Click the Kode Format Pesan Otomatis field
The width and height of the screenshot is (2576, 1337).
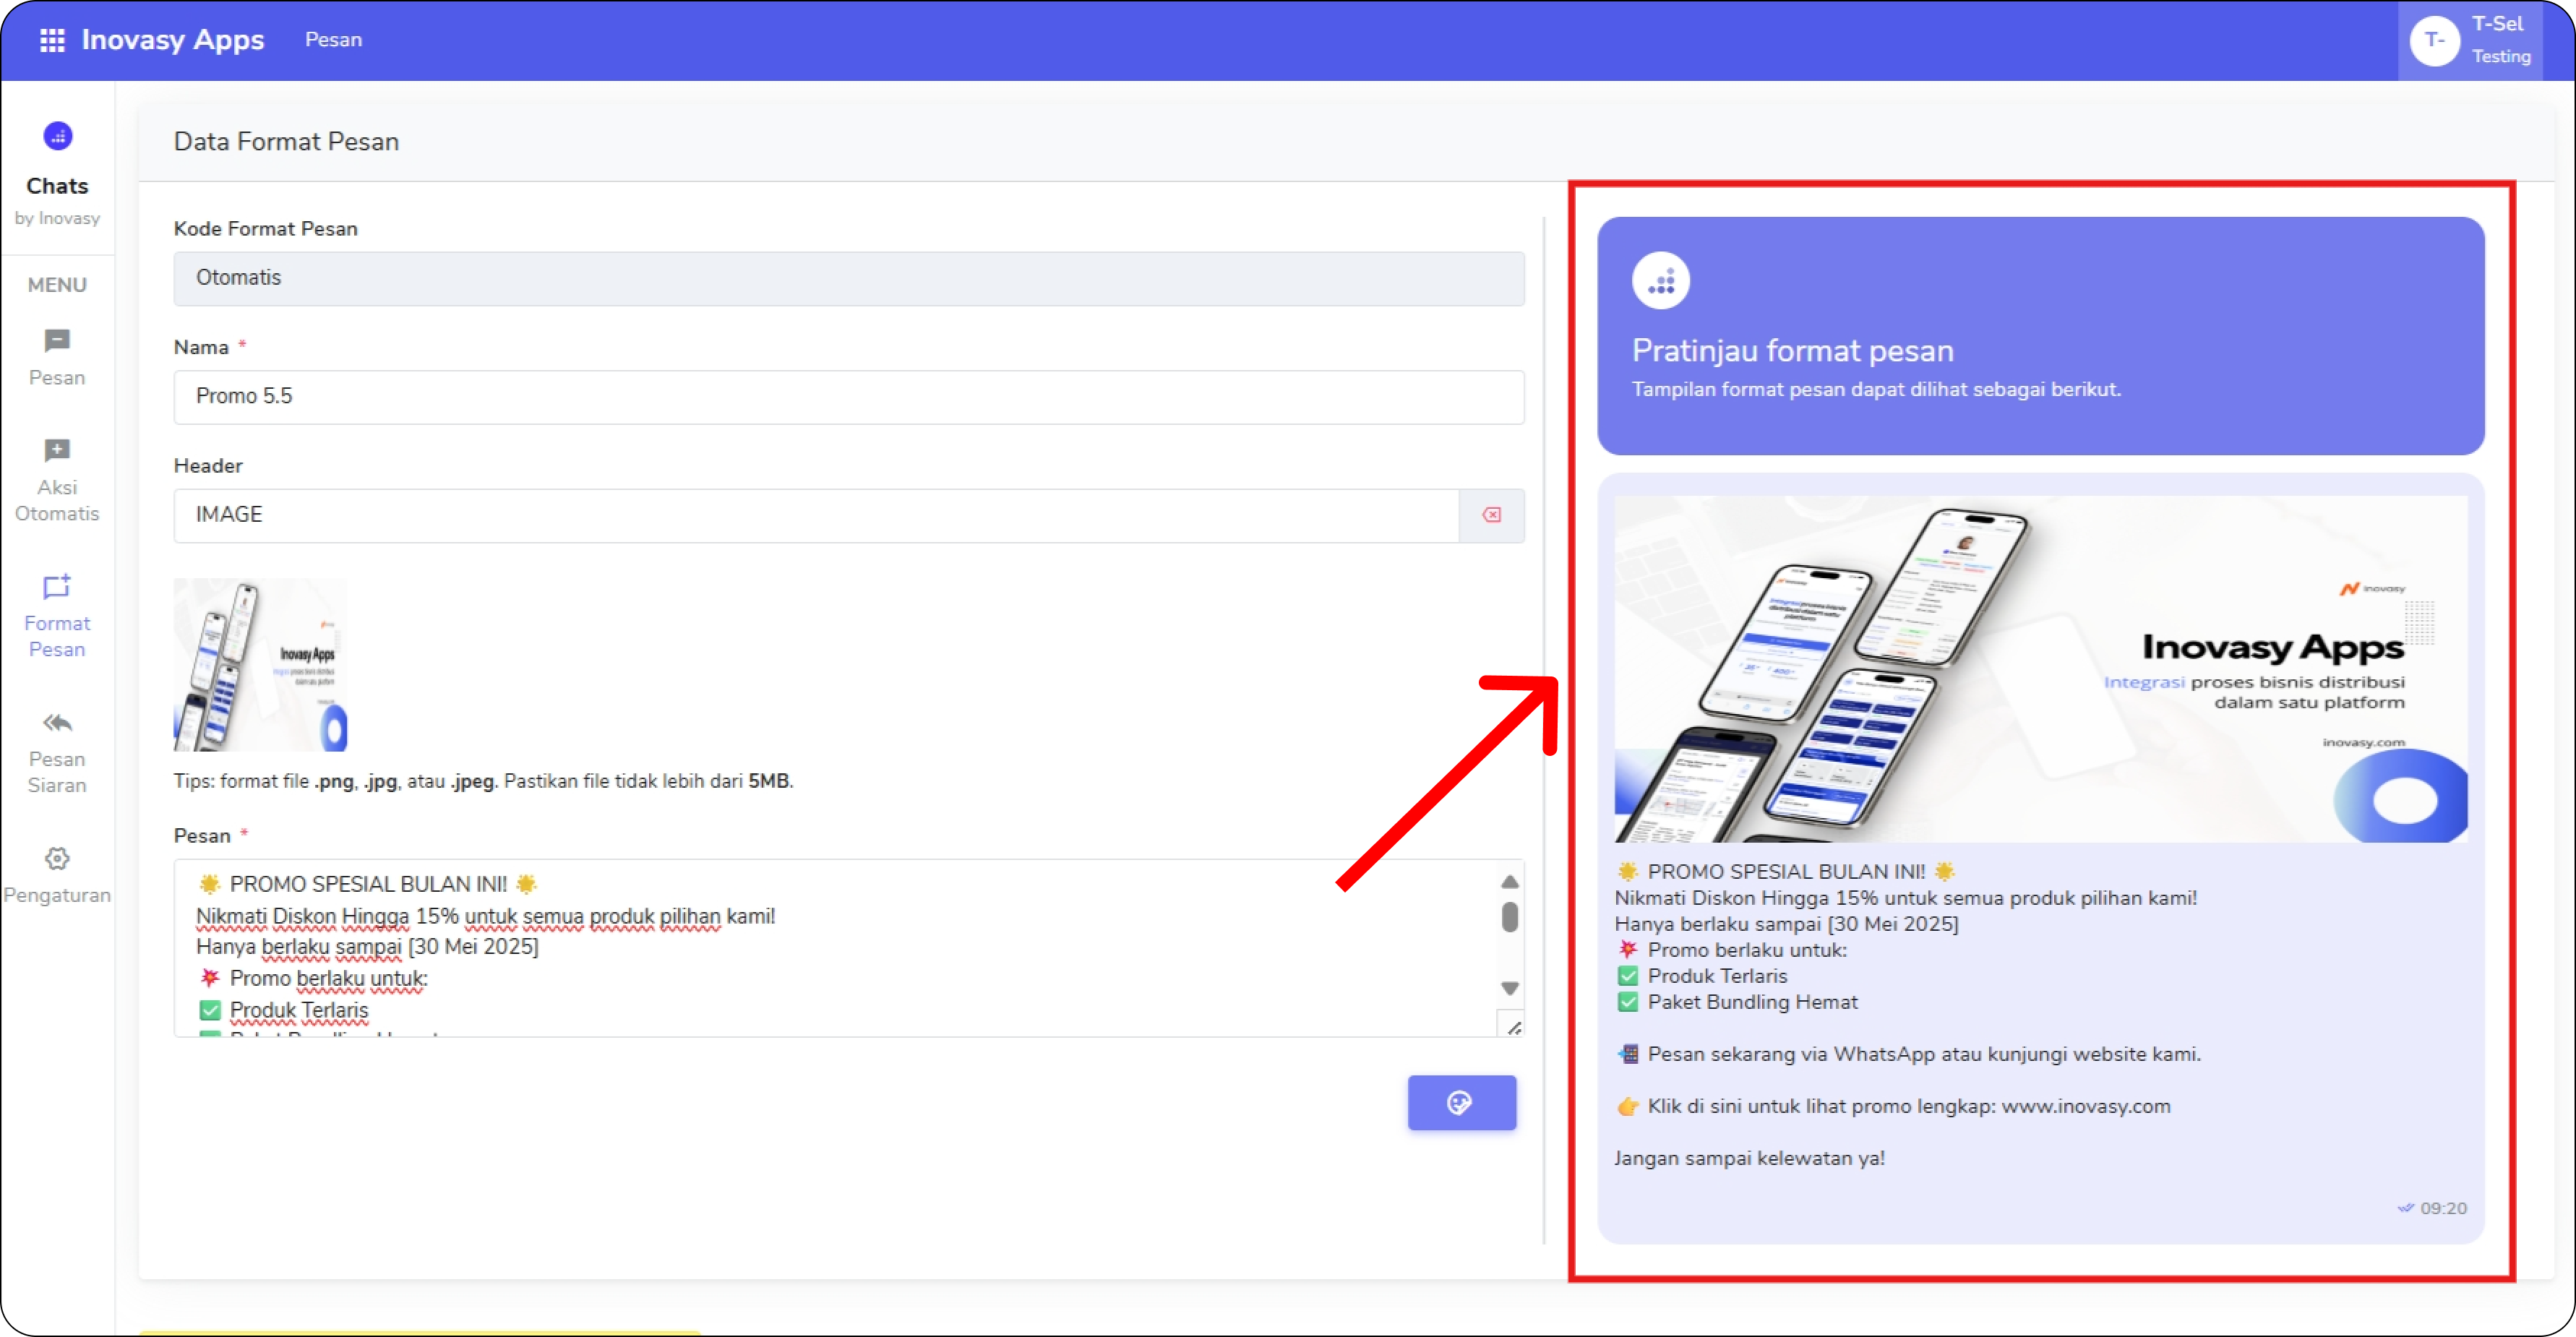coord(848,278)
